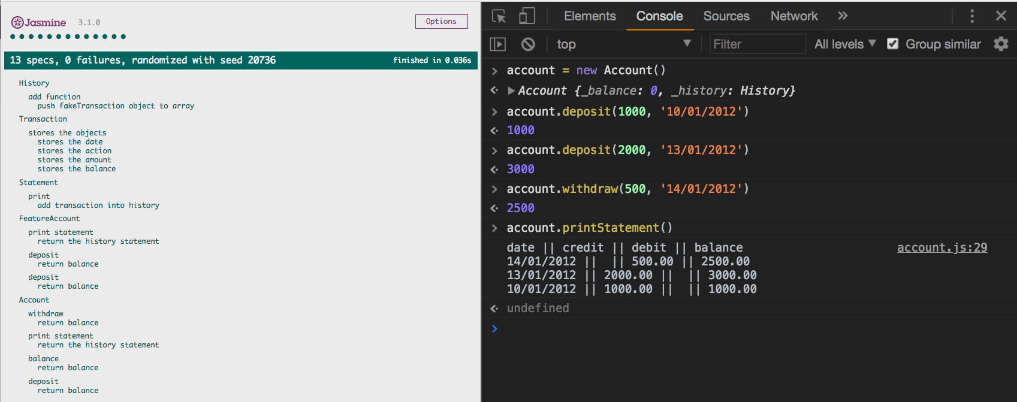Expand the Account object triangle

pyautogui.click(x=511, y=90)
